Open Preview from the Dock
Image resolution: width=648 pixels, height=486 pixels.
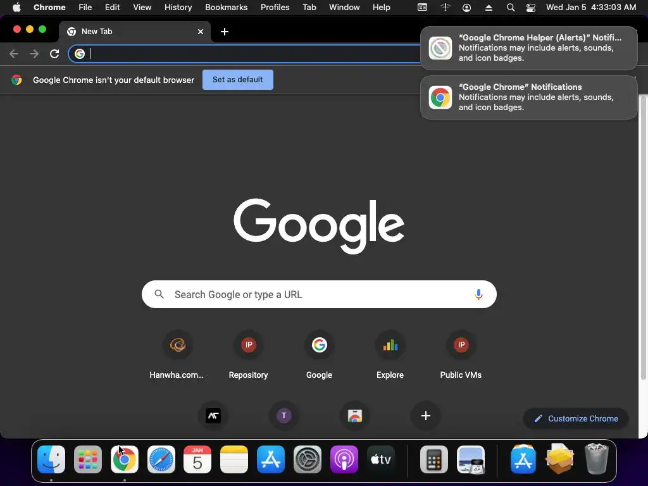pyautogui.click(x=471, y=459)
